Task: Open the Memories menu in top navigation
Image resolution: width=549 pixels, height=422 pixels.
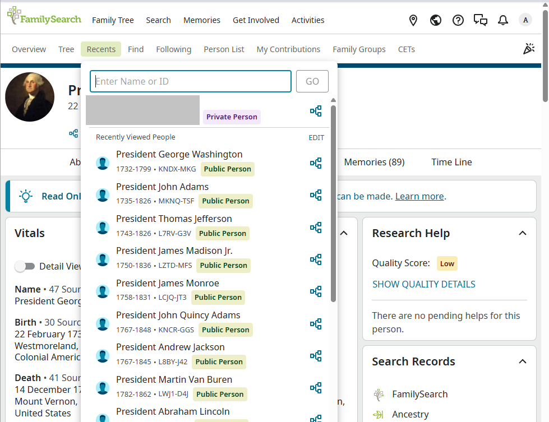Action: (x=202, y=20)
